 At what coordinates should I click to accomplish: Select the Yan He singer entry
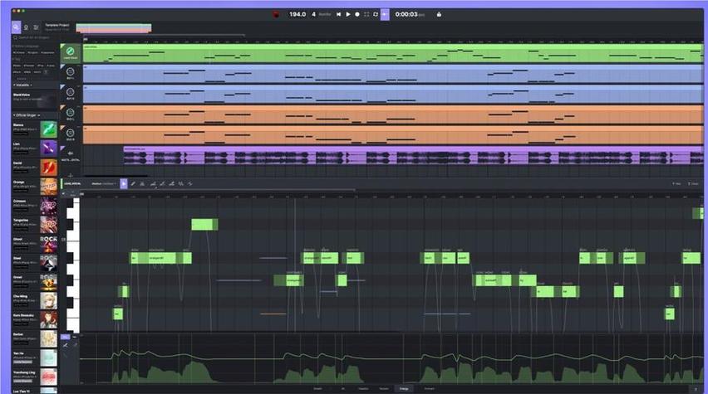point(35,358)
